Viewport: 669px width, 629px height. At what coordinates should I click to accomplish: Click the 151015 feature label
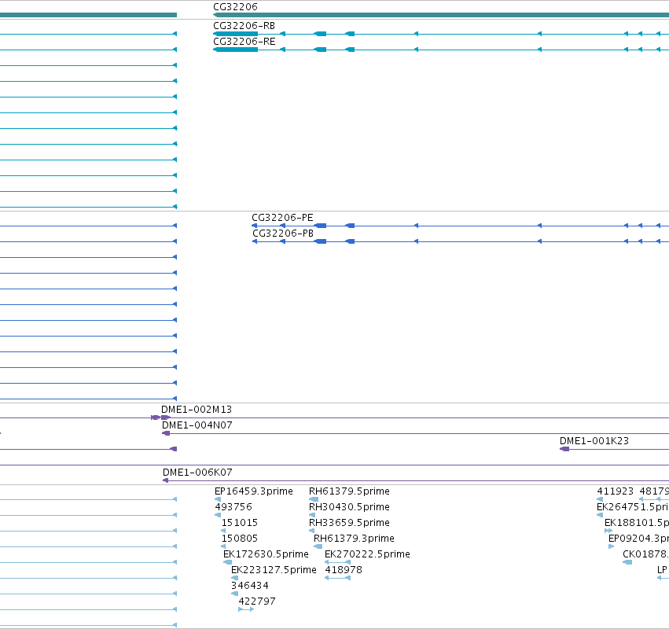(239, 523)
